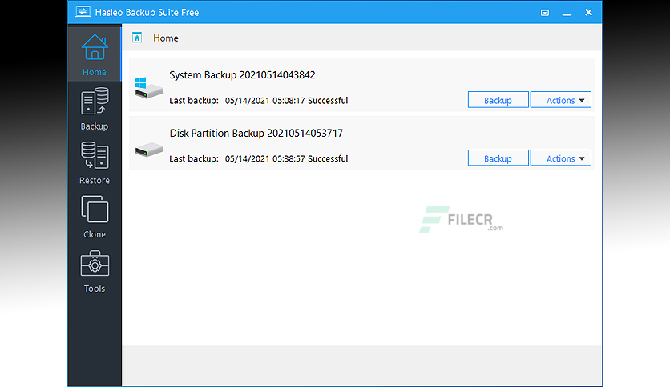Click the 05:38:57 Successful last backup status

point(286,158)
